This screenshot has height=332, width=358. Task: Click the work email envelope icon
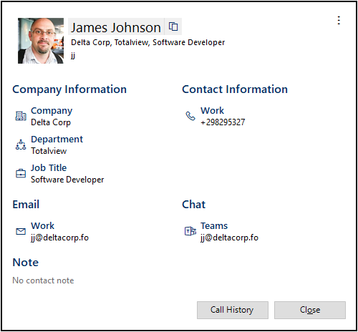pos(21,231)
